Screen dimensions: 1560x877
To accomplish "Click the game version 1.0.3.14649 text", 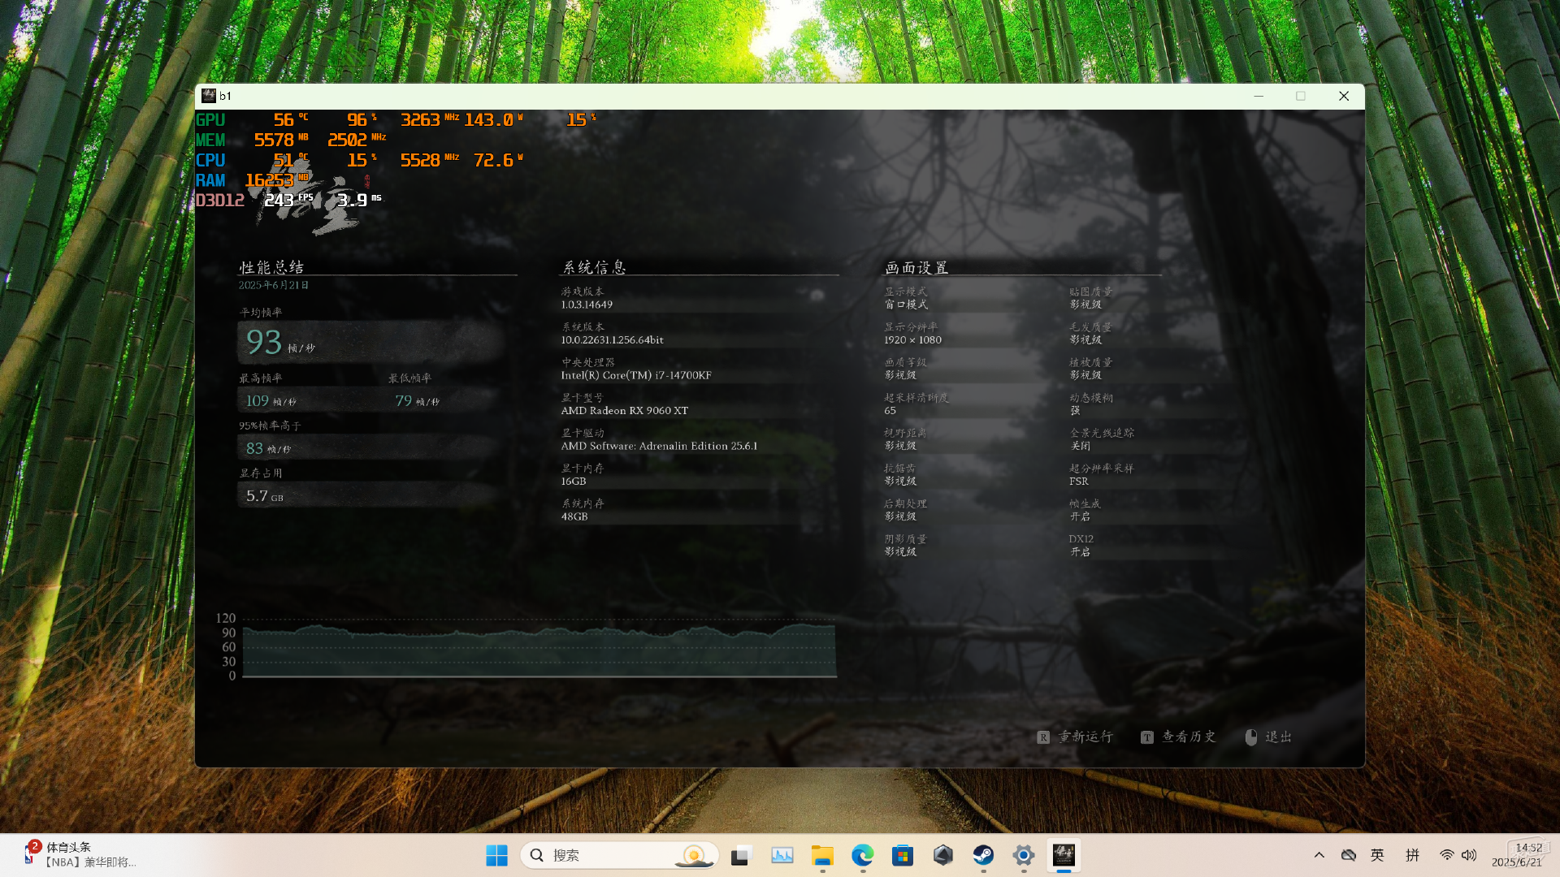I will tap(587, 305).
